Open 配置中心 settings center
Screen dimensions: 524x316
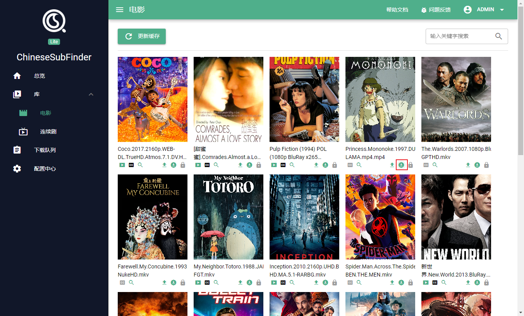tap(54, 169)
